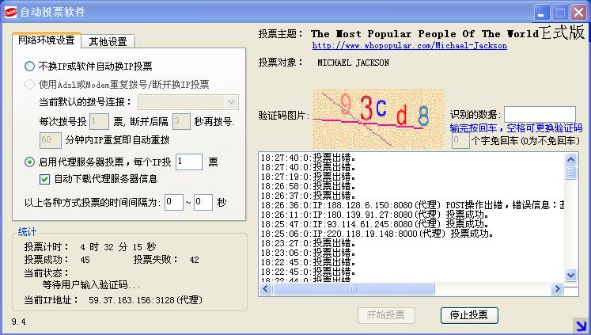Click the minimum vote interval field
This screenshot has width=591, height=335.
[x=174, y=202]
